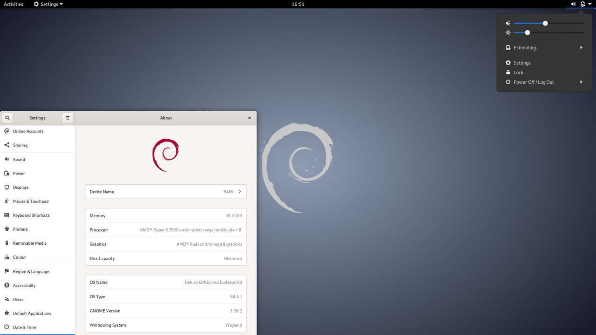The width and height of the screenshot is (596, 335).
Task: Click the Region & Language flag icon
Action: point(7,271)
